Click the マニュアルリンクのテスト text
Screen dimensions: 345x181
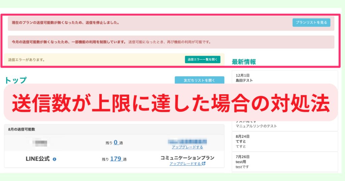(256, 126)
